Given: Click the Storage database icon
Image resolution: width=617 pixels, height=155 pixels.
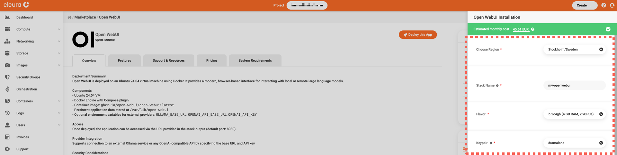Looking at the screenshot, I should (x=7, y=53).
